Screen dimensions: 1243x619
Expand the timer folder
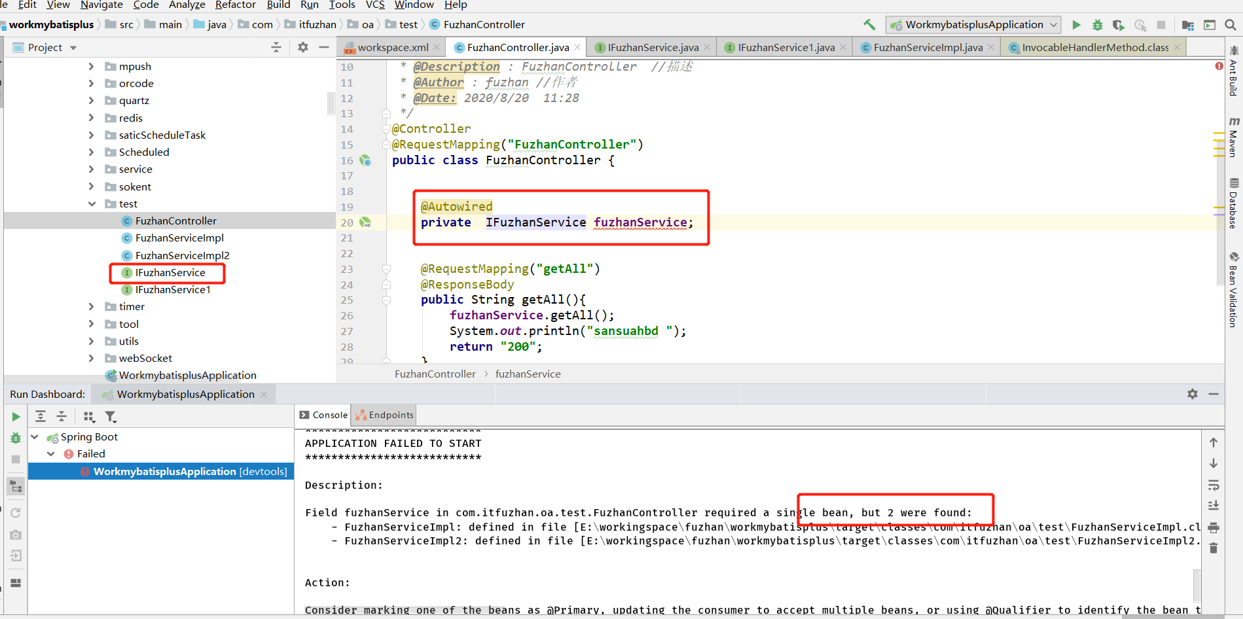[91, 306]
